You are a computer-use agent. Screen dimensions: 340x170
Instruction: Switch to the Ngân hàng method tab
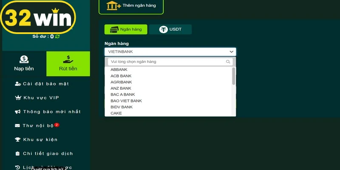126,29
